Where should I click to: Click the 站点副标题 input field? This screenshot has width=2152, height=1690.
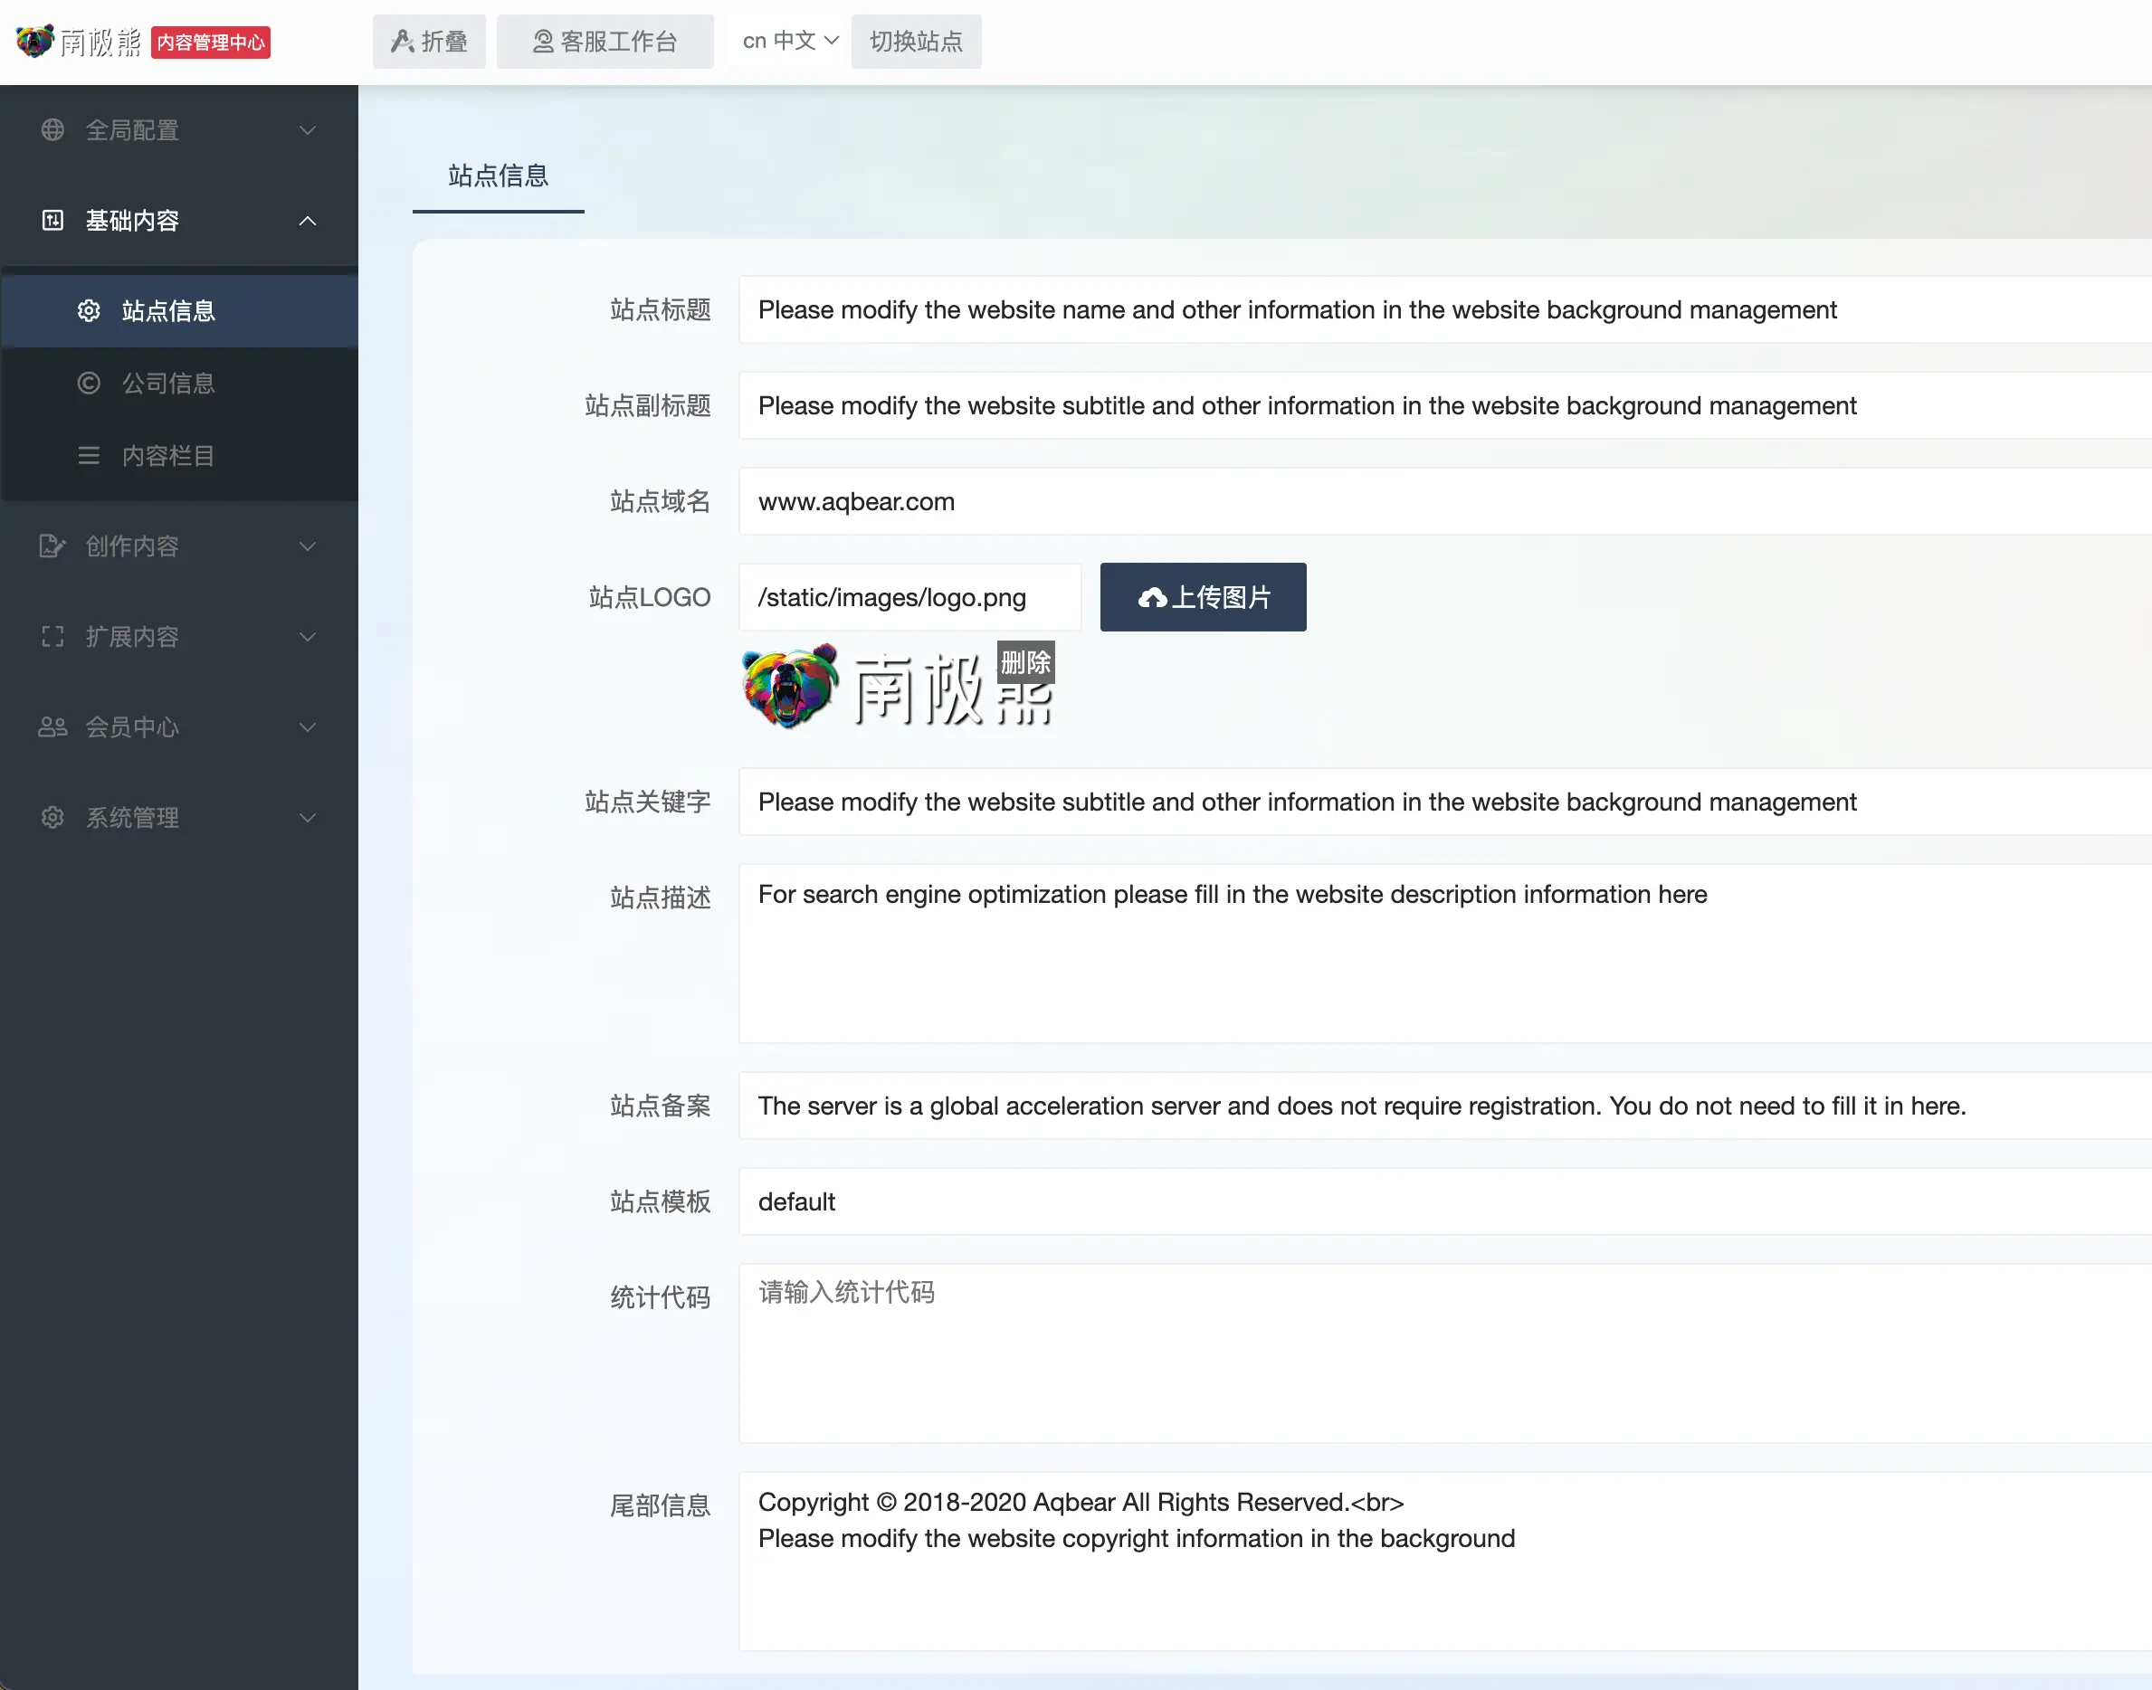(1445, 405)
